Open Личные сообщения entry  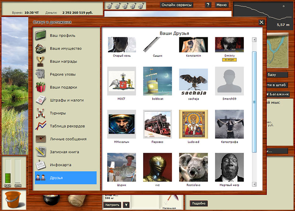pyautogui.click(x=66, y=139)
